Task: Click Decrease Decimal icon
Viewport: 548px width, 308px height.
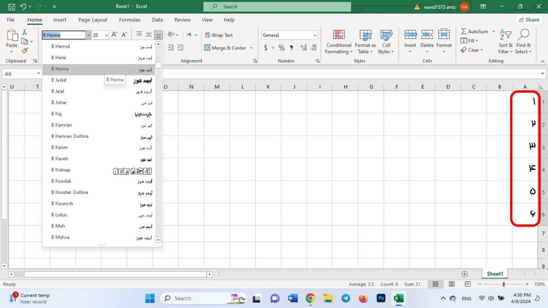Action: tap(314, 48)
